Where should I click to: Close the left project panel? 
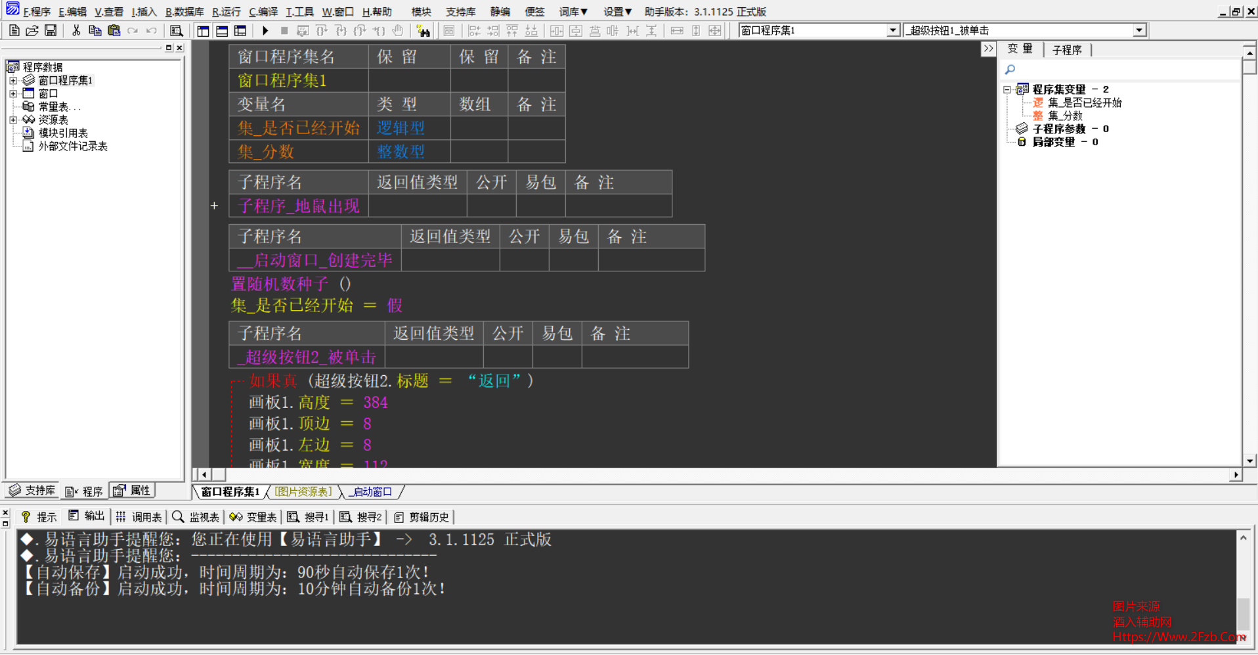tap(179, 47)
